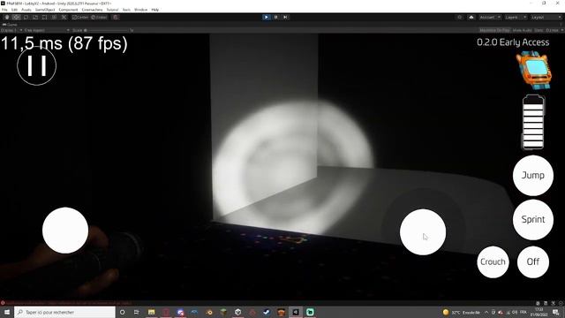The width and height of the screenshot is (565, 318).
Task: Click the Step frame button
Action: pyautogui.click(x=285, y=17)
